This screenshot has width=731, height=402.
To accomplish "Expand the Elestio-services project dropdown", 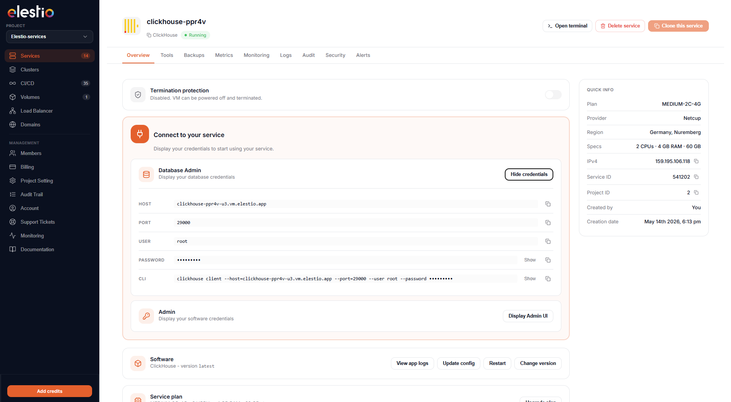I will pos(50,37).
